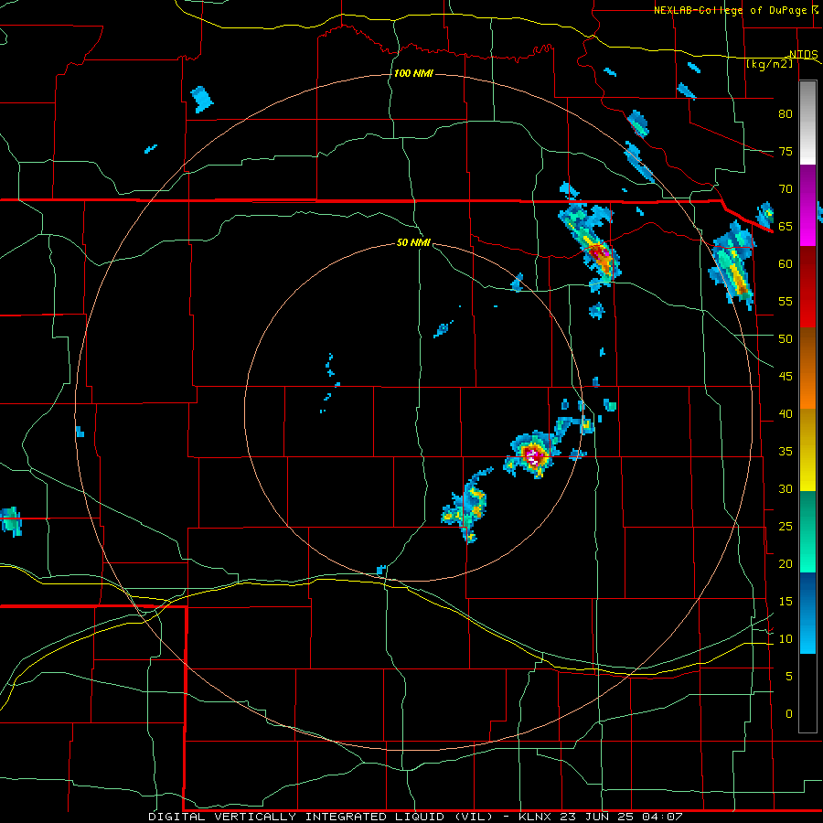Click the white-magenta storm core near the 50 NMI ring
The height and width of the screenshot is (823, 823).
tap(533, 455)
